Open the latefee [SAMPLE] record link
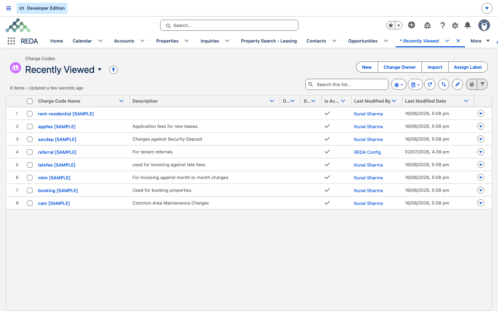This screenshot has height=311, width=498. pyautogui.click(x=57, y=165)
